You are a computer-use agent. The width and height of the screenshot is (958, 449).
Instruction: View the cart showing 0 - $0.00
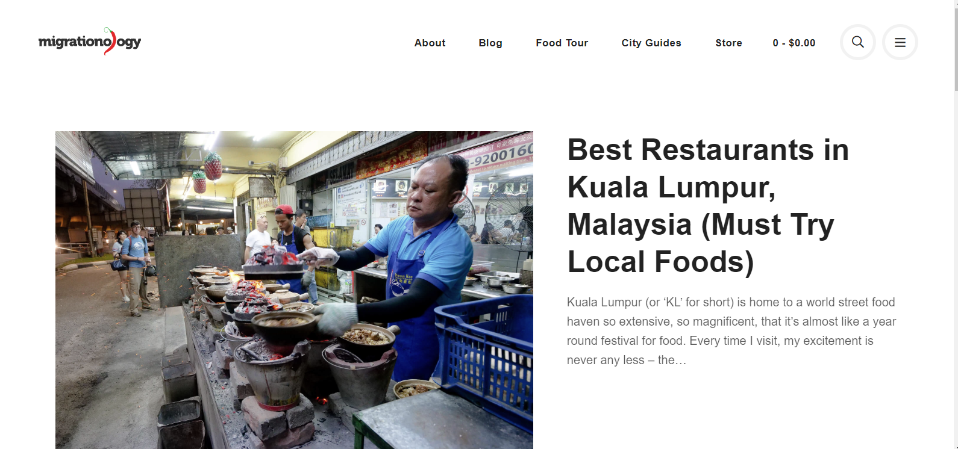(794, 43)
